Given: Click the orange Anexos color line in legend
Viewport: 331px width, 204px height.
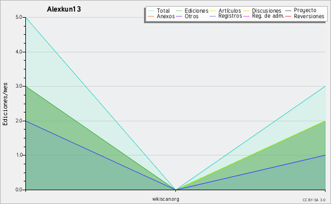Looking at the screenshot, I should [151, 16].
